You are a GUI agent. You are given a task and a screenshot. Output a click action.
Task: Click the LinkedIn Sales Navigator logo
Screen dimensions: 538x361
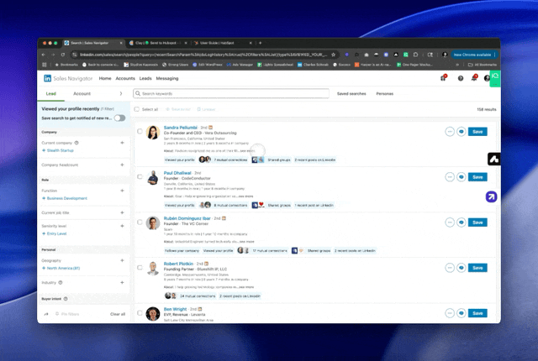coord(68,78)
